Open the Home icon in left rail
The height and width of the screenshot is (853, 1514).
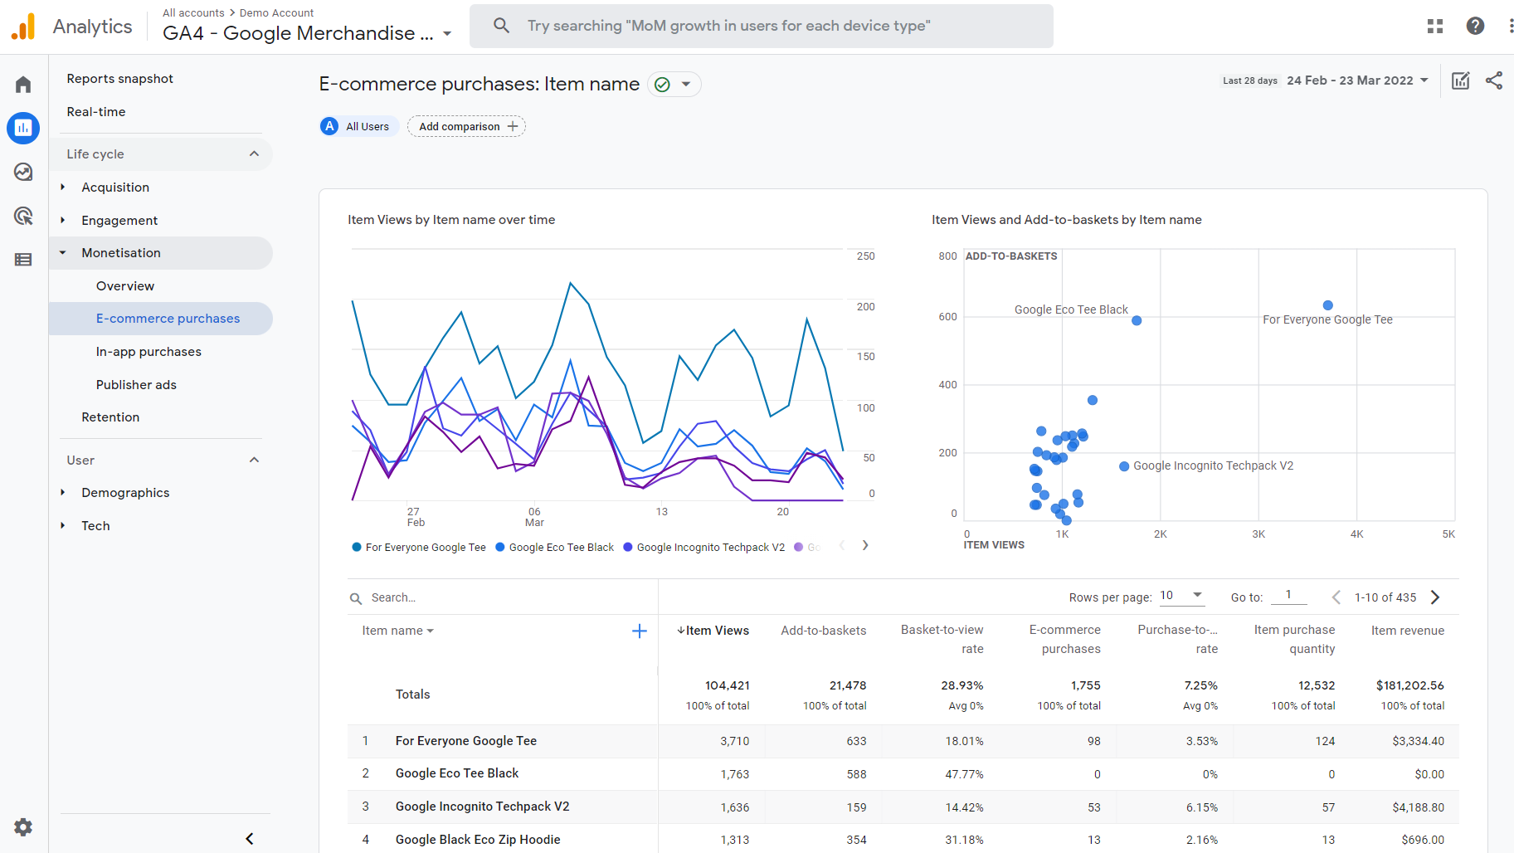[23, 85]
